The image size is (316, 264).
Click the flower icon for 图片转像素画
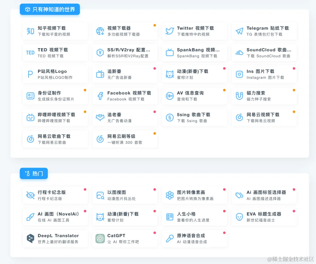coord(170,195)
